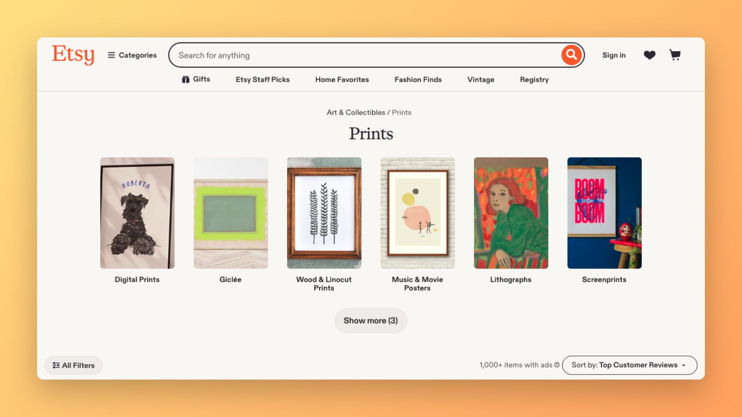Open Music & Movie Posters thumbnail
This screenshot has height=417, width=742.
[418, 213]
